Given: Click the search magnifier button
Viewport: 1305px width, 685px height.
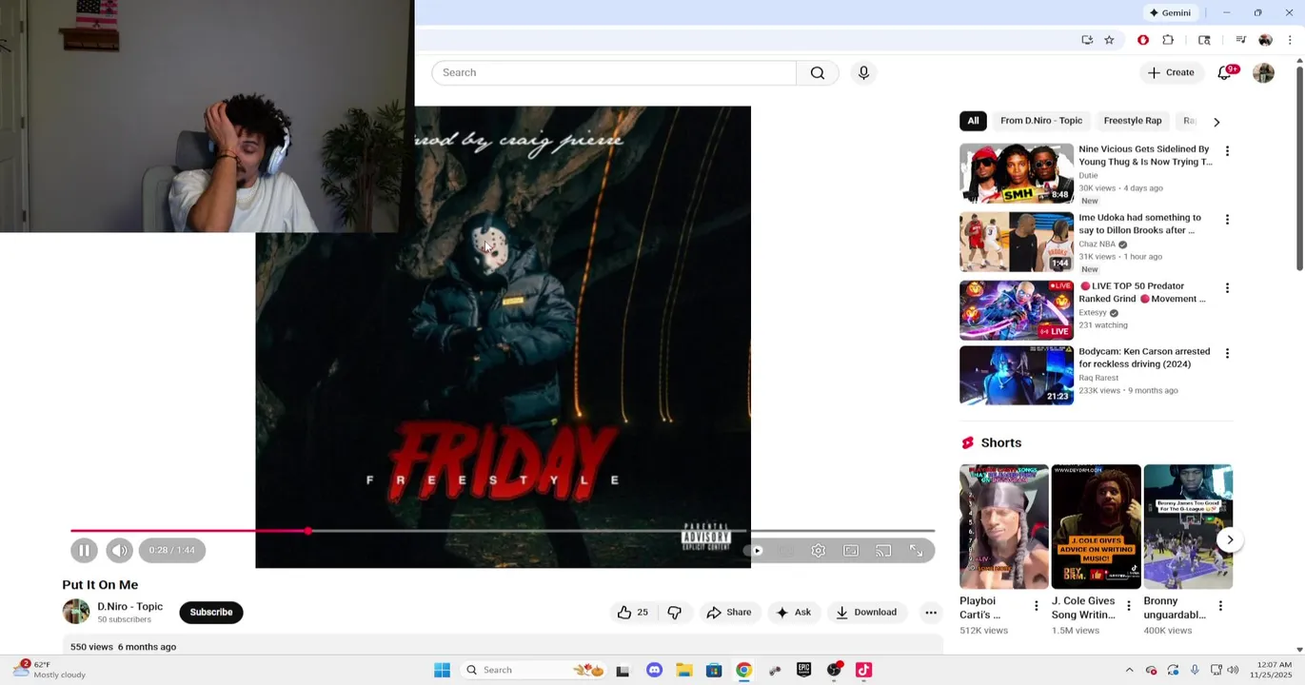Looking at the screenshot, I should pyautogui.click(x=818, y=72).
